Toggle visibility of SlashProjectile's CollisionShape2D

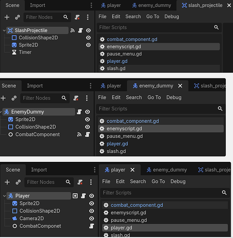[88, 38]
